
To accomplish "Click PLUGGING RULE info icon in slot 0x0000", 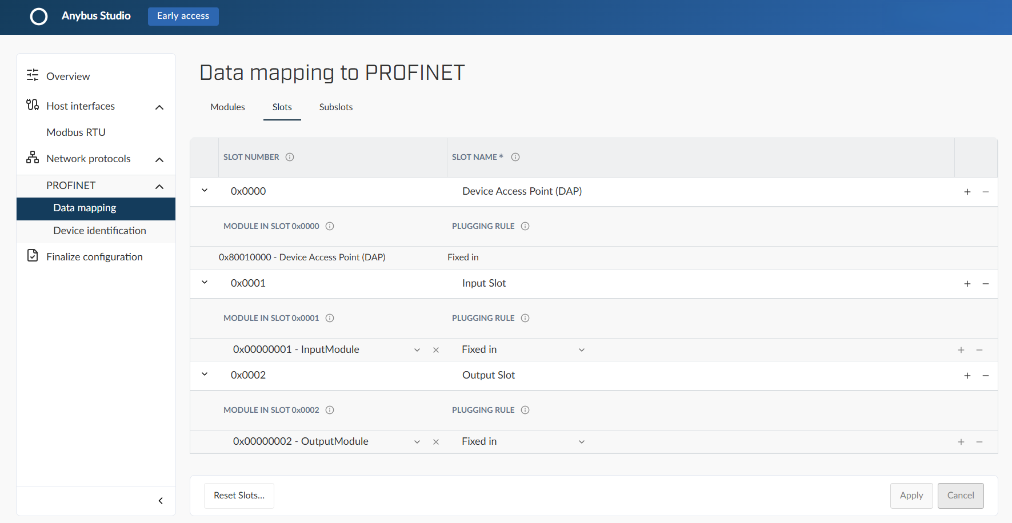I will 525,226.
